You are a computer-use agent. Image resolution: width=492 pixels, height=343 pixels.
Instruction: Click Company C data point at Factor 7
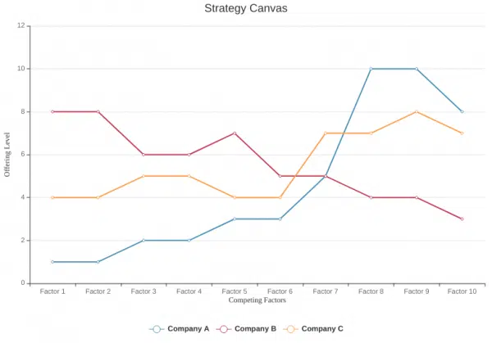tap(326, 133)
